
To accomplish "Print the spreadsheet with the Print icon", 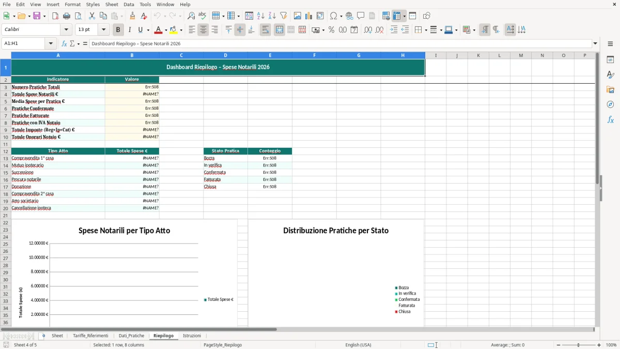I will [x=67, y=16].
